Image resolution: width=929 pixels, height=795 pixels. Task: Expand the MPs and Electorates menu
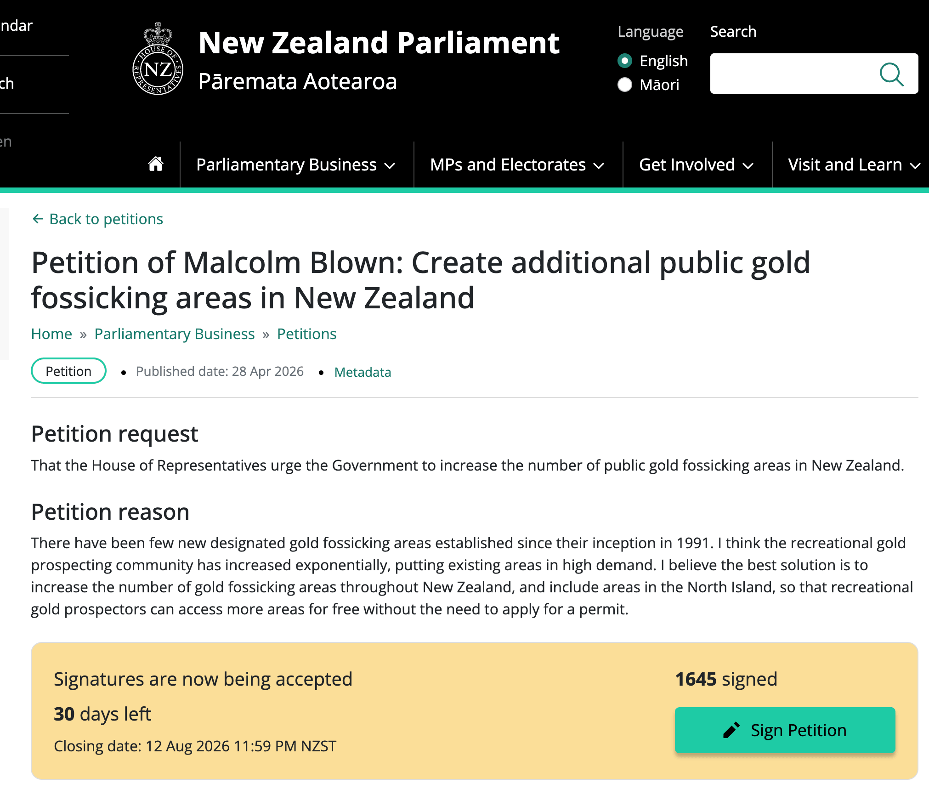click(x=517, y=165)
